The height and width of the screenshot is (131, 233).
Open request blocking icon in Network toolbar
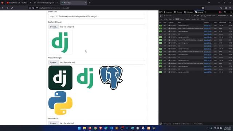pos(202,16)
